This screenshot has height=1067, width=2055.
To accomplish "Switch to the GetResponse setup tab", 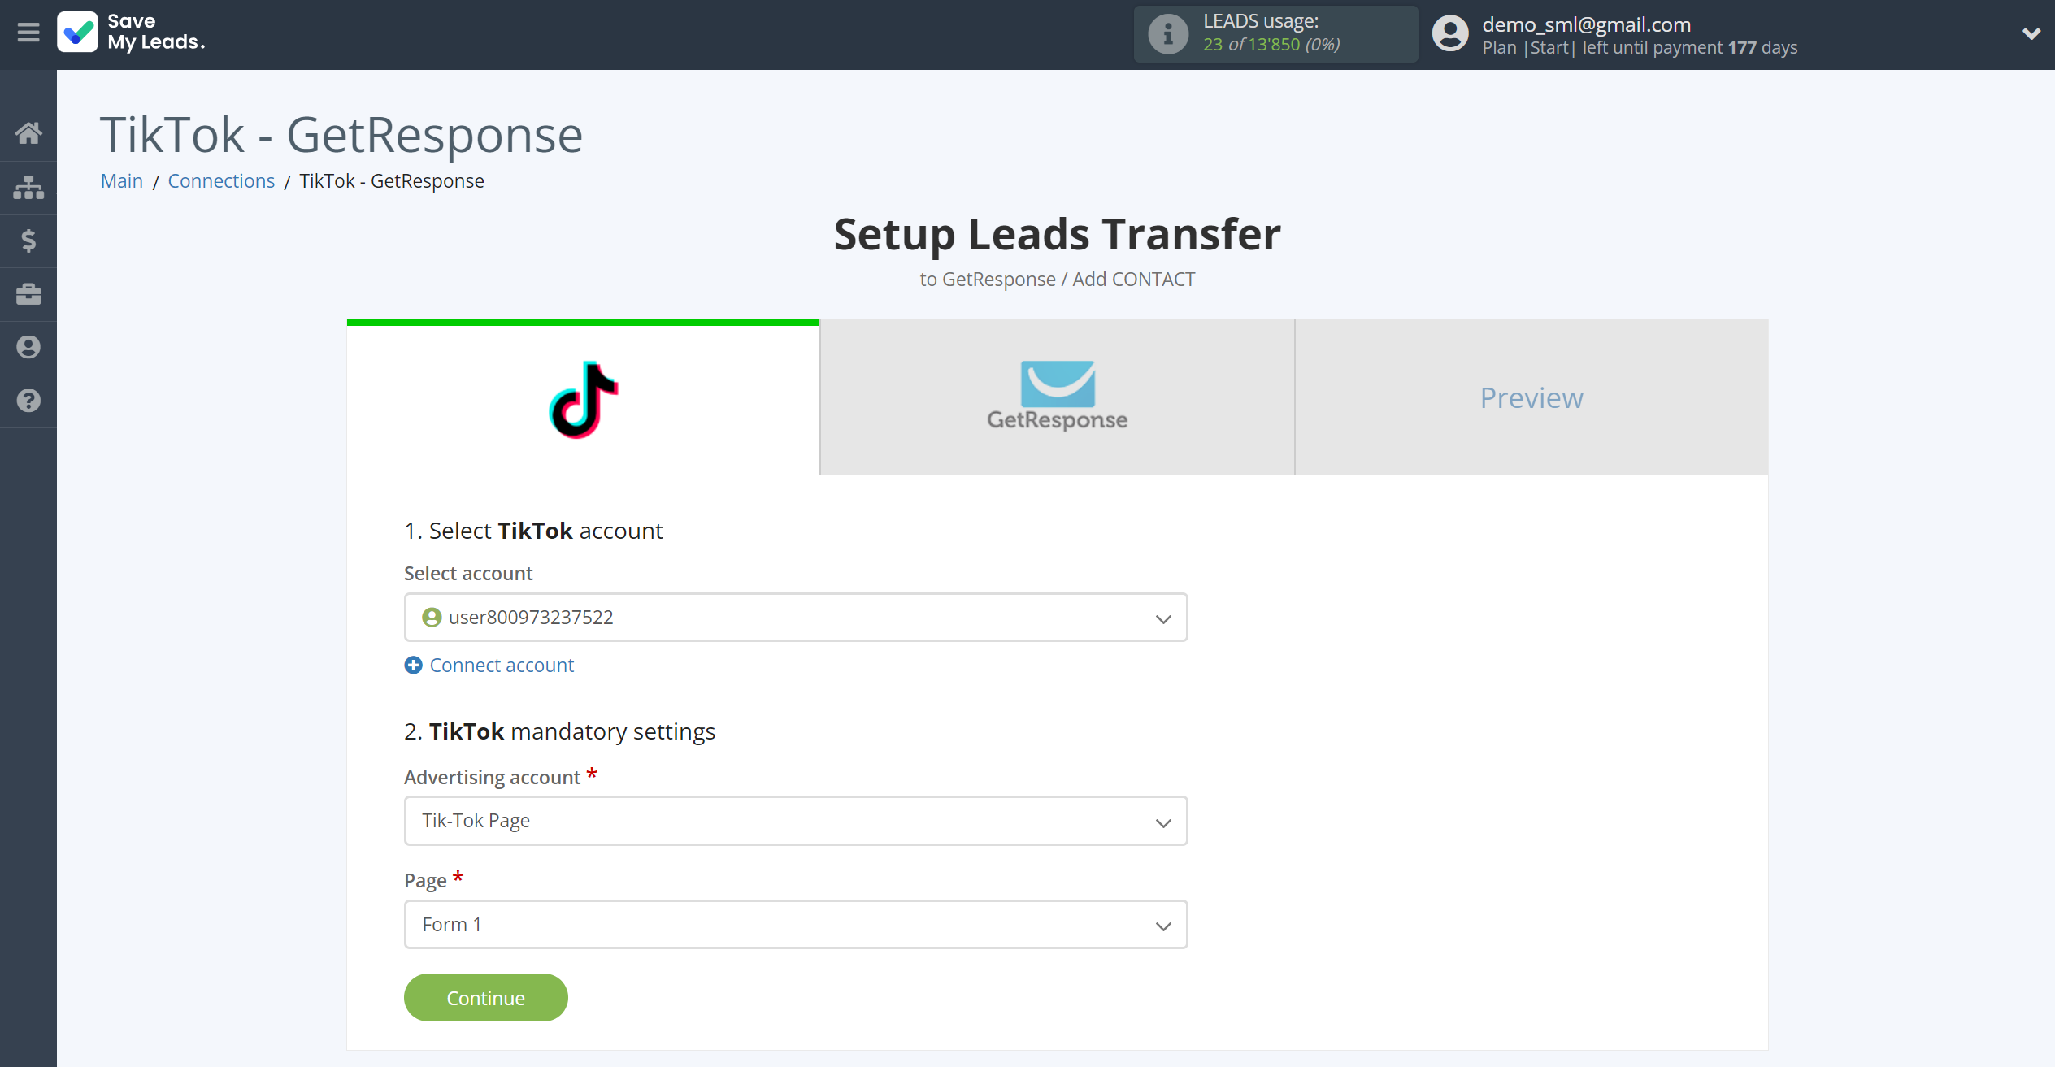I will tap(1058, 396).
